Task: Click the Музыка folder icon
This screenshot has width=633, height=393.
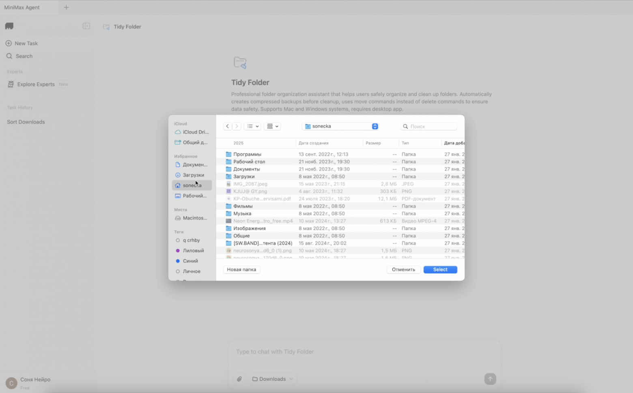Action: [228, 214]
